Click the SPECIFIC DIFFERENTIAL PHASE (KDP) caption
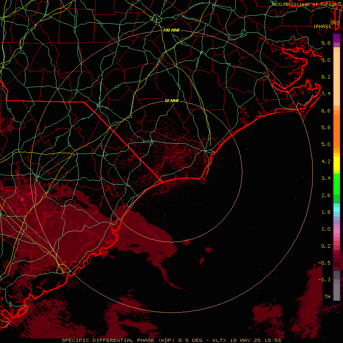343x343 pixels. (x=118, y=340)
